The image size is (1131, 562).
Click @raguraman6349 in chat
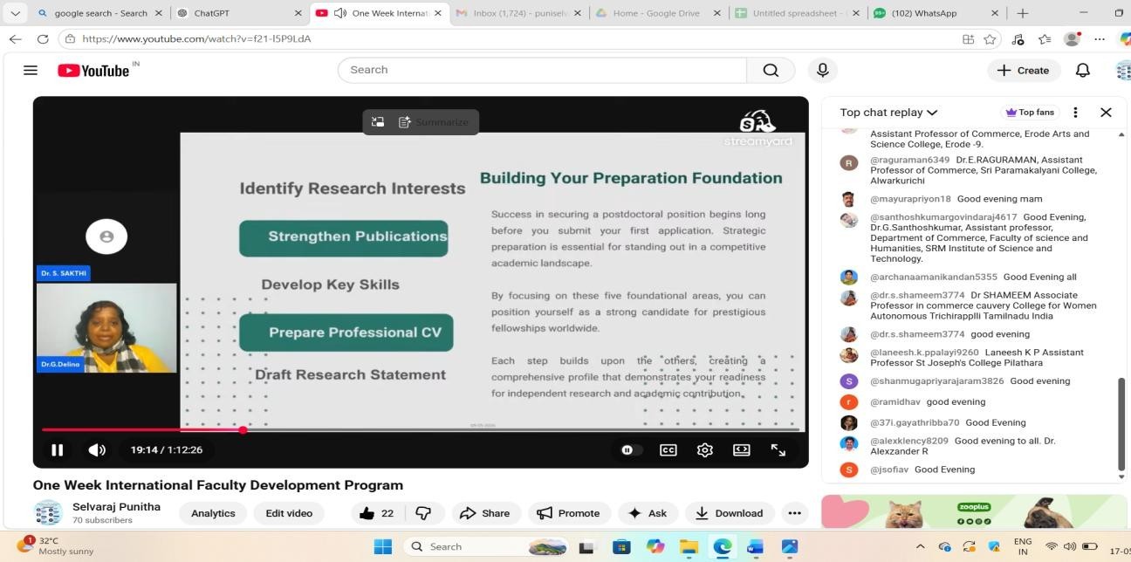(909, 160)
